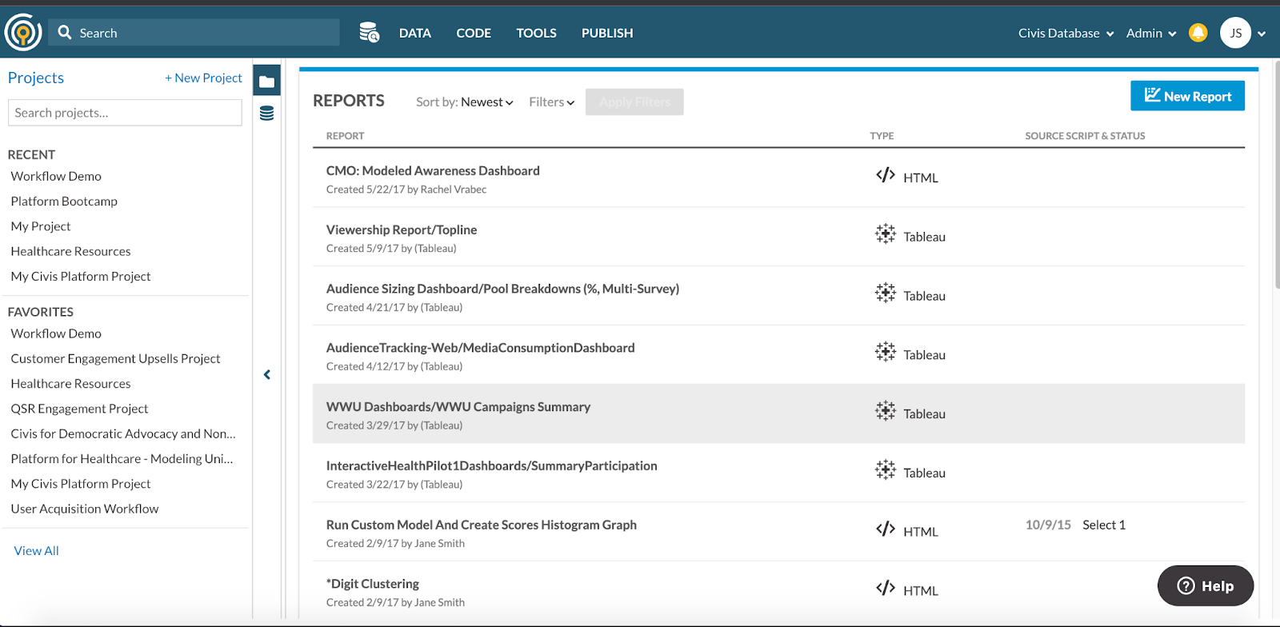Click the + New Project link
Screen dimensions: 1280x627
[203, 78]
